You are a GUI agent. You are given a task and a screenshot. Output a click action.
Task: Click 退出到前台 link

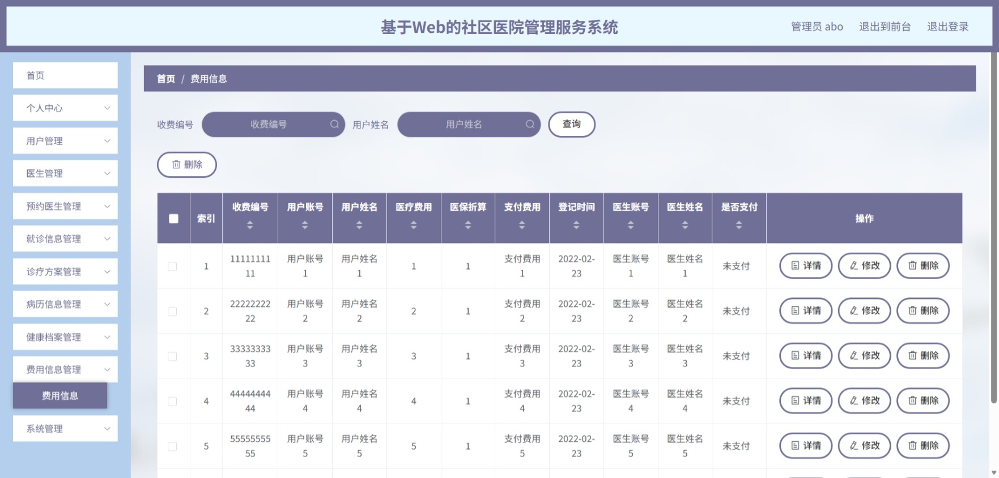point(885,27)
